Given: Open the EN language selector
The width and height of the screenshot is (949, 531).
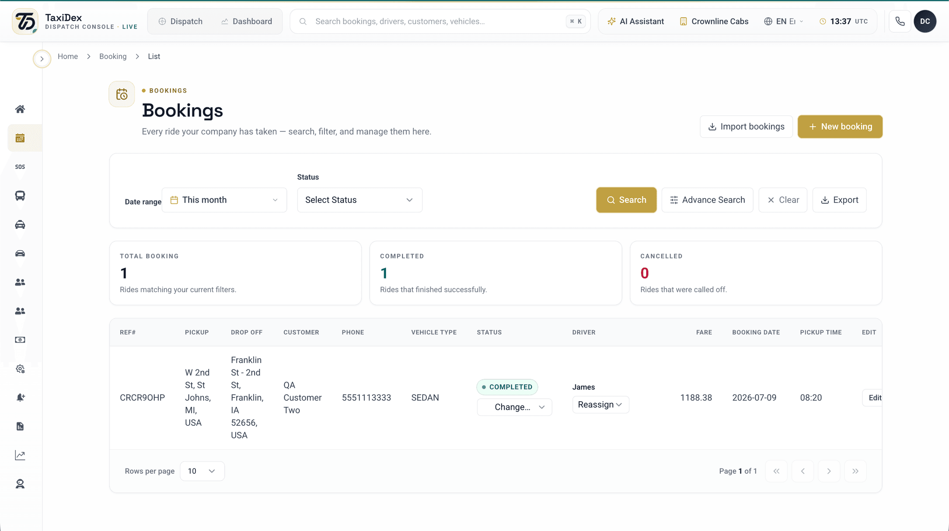Looking at the screenshot, I should click(x=783, y=22).
